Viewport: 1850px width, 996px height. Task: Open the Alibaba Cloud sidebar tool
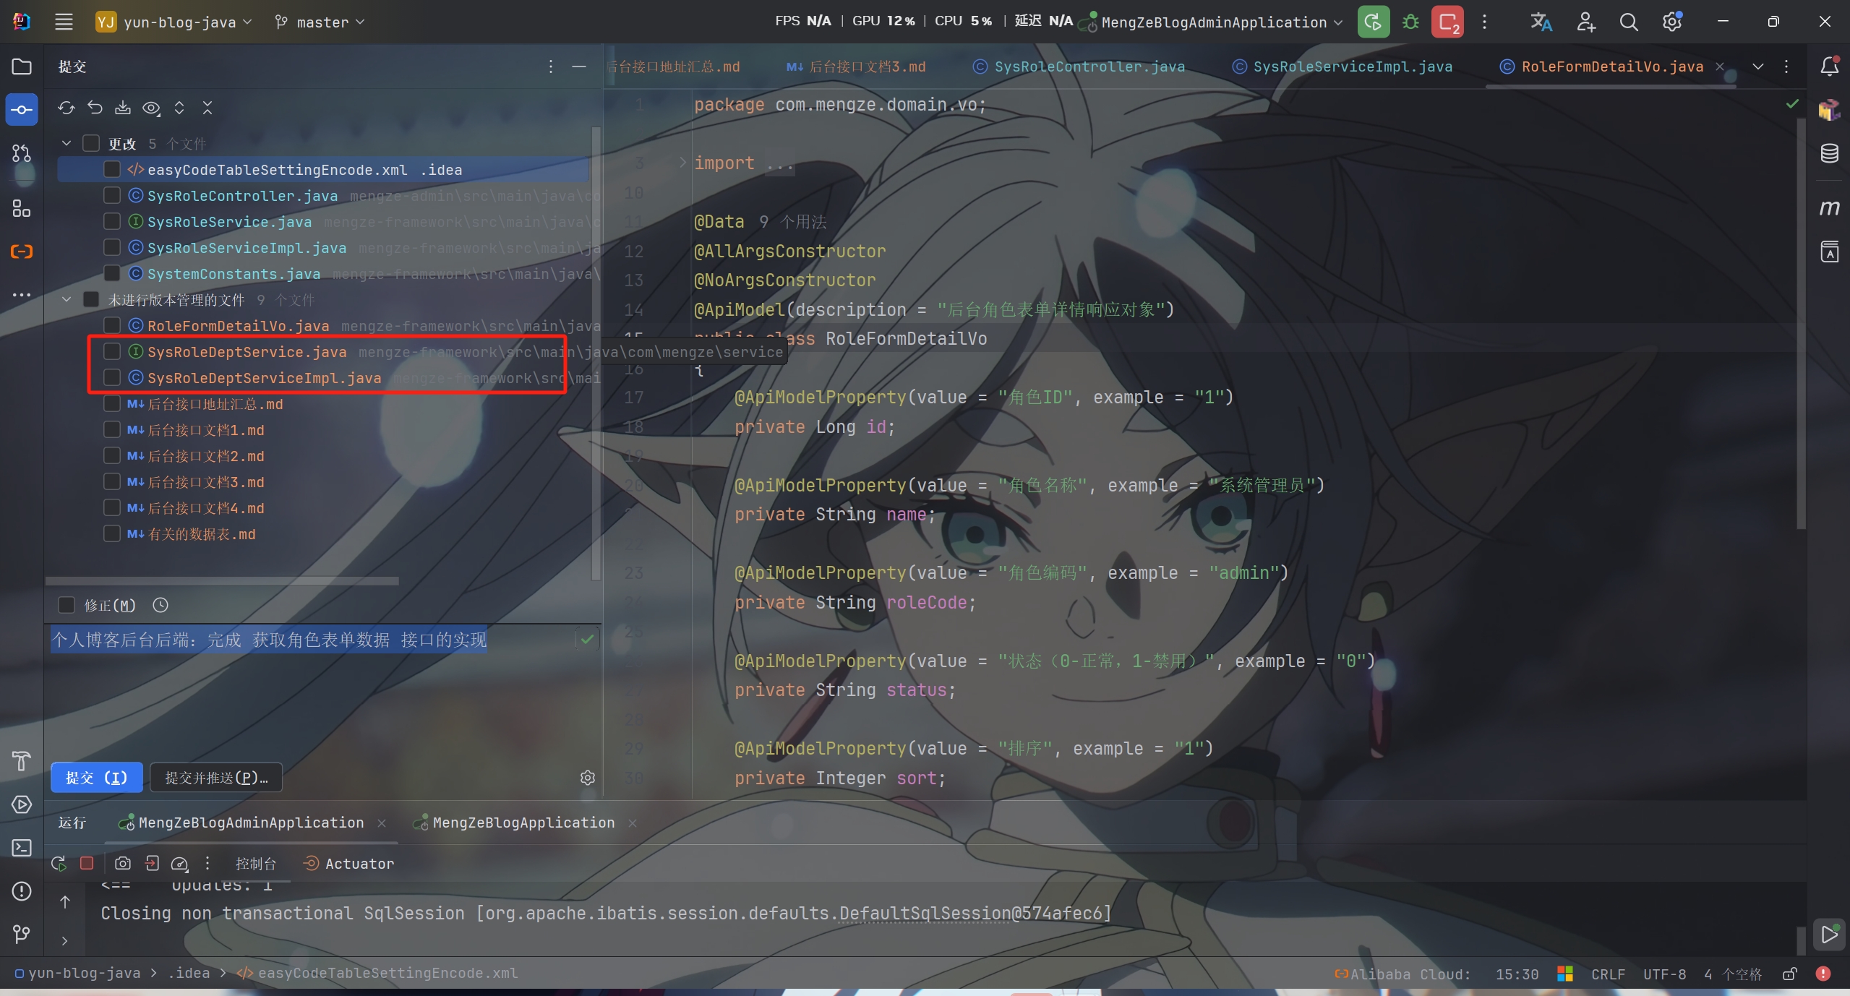pos(22,252)
